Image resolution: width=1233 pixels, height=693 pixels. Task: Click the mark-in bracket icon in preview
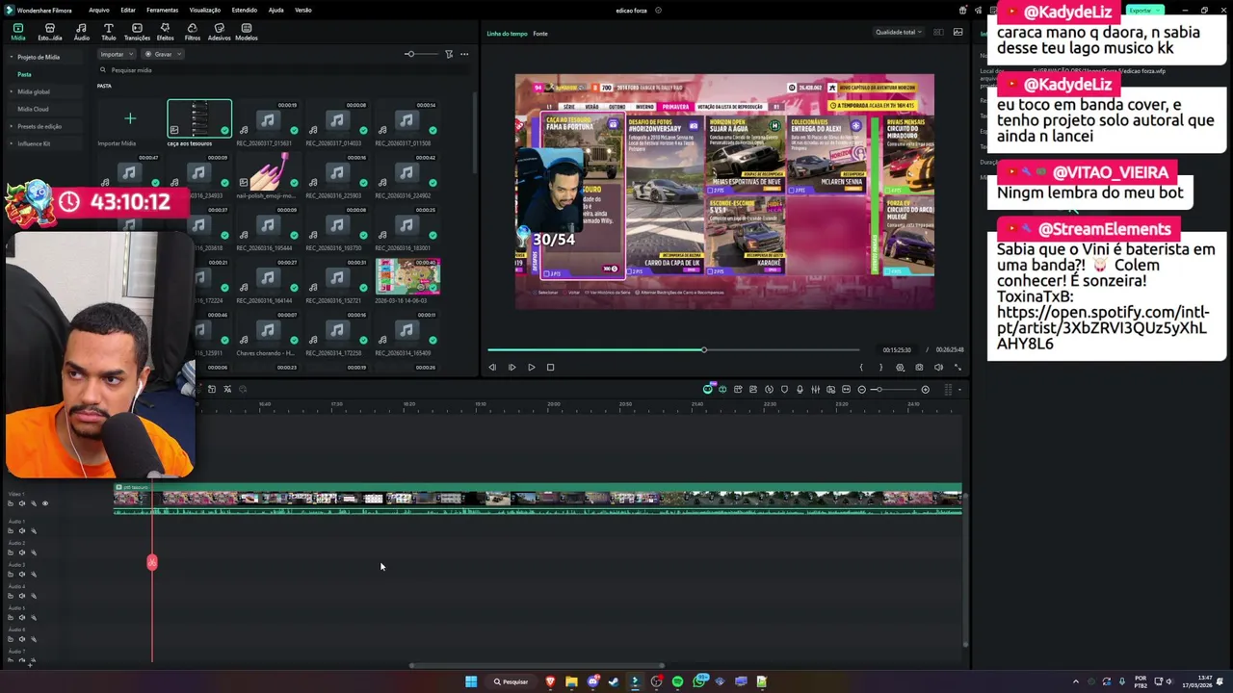861,367
